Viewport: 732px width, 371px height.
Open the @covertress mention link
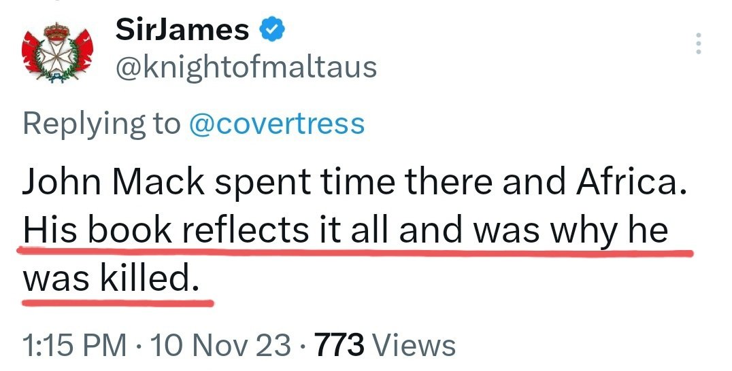click(276, 124)
